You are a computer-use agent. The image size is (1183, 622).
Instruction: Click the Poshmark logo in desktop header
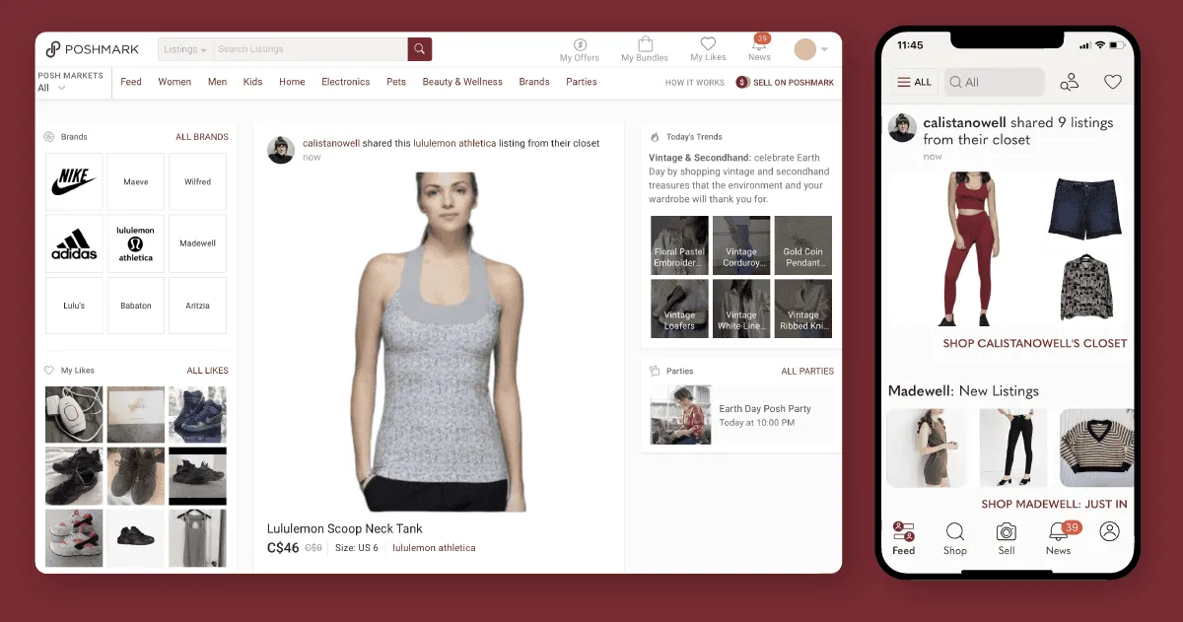pyautogui.click(x=93, y=49)
